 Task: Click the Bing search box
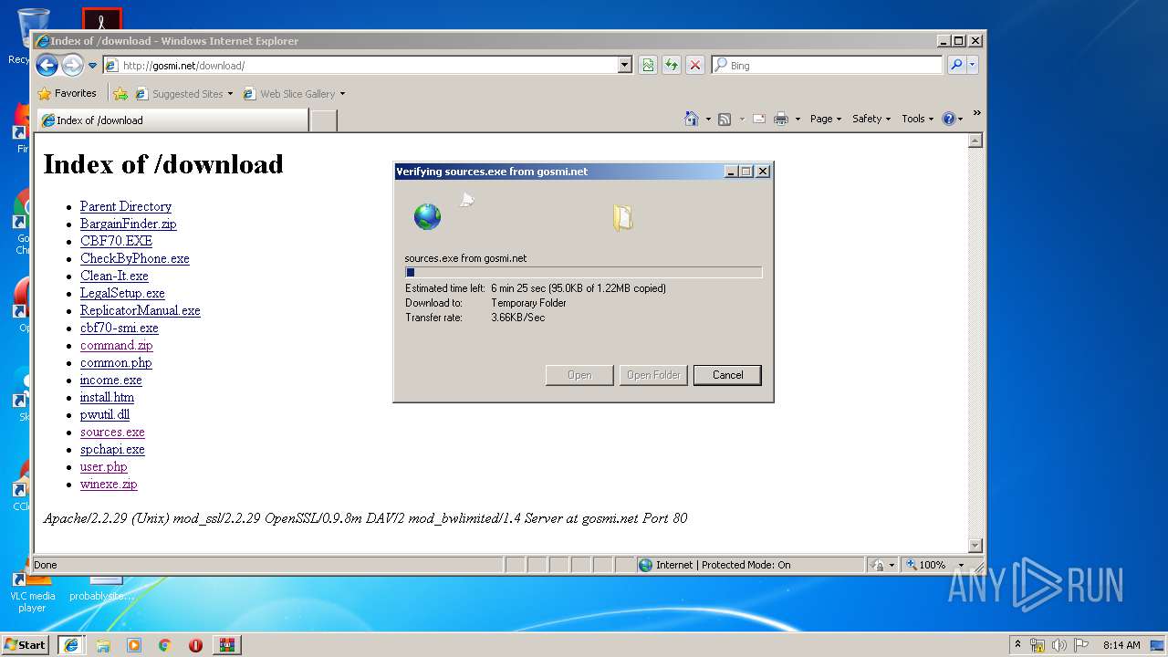click(827, 65)
